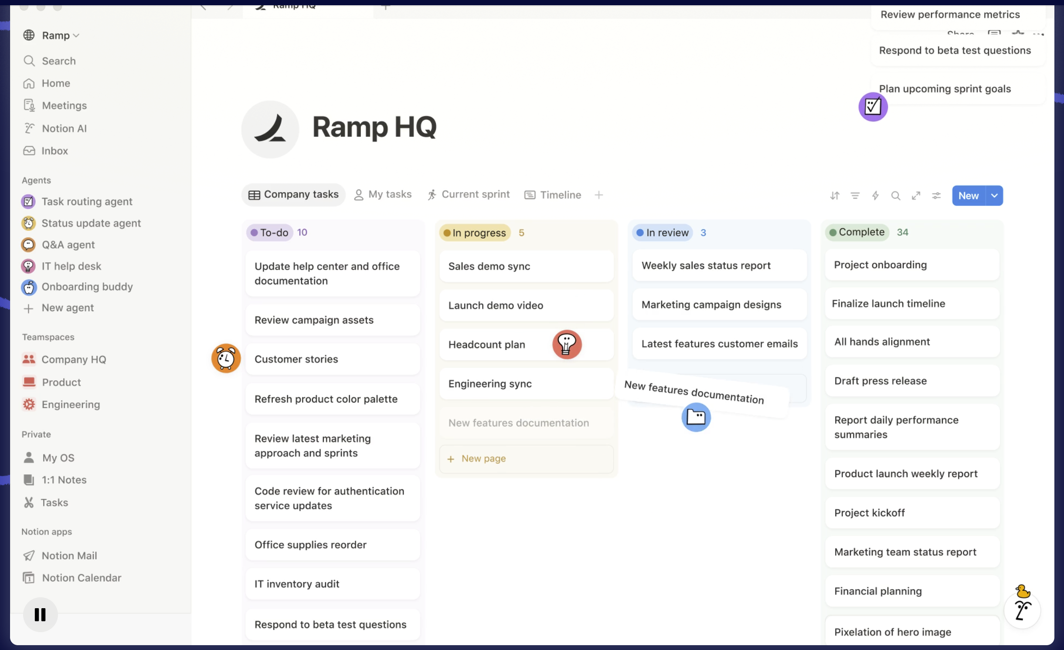Select the IT help desk agent icon
Screen dimensions: 1064x650
click(x=28, y=266)
